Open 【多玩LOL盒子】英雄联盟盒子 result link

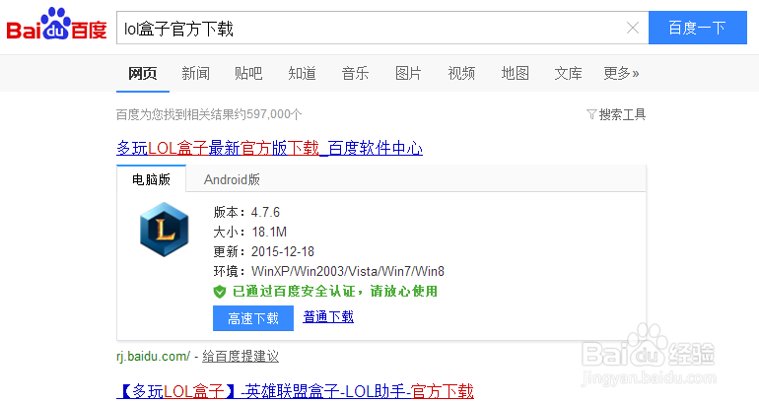pyautogui.click(x=296, y=391)
